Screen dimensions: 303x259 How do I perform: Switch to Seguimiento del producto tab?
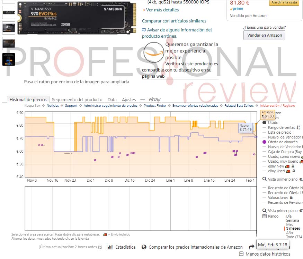coord(77,100)
